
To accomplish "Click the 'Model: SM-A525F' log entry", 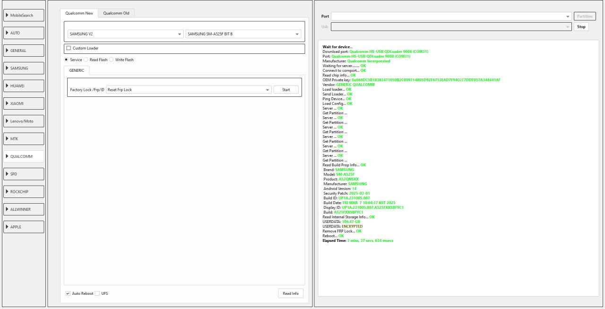I will point(339,174).
